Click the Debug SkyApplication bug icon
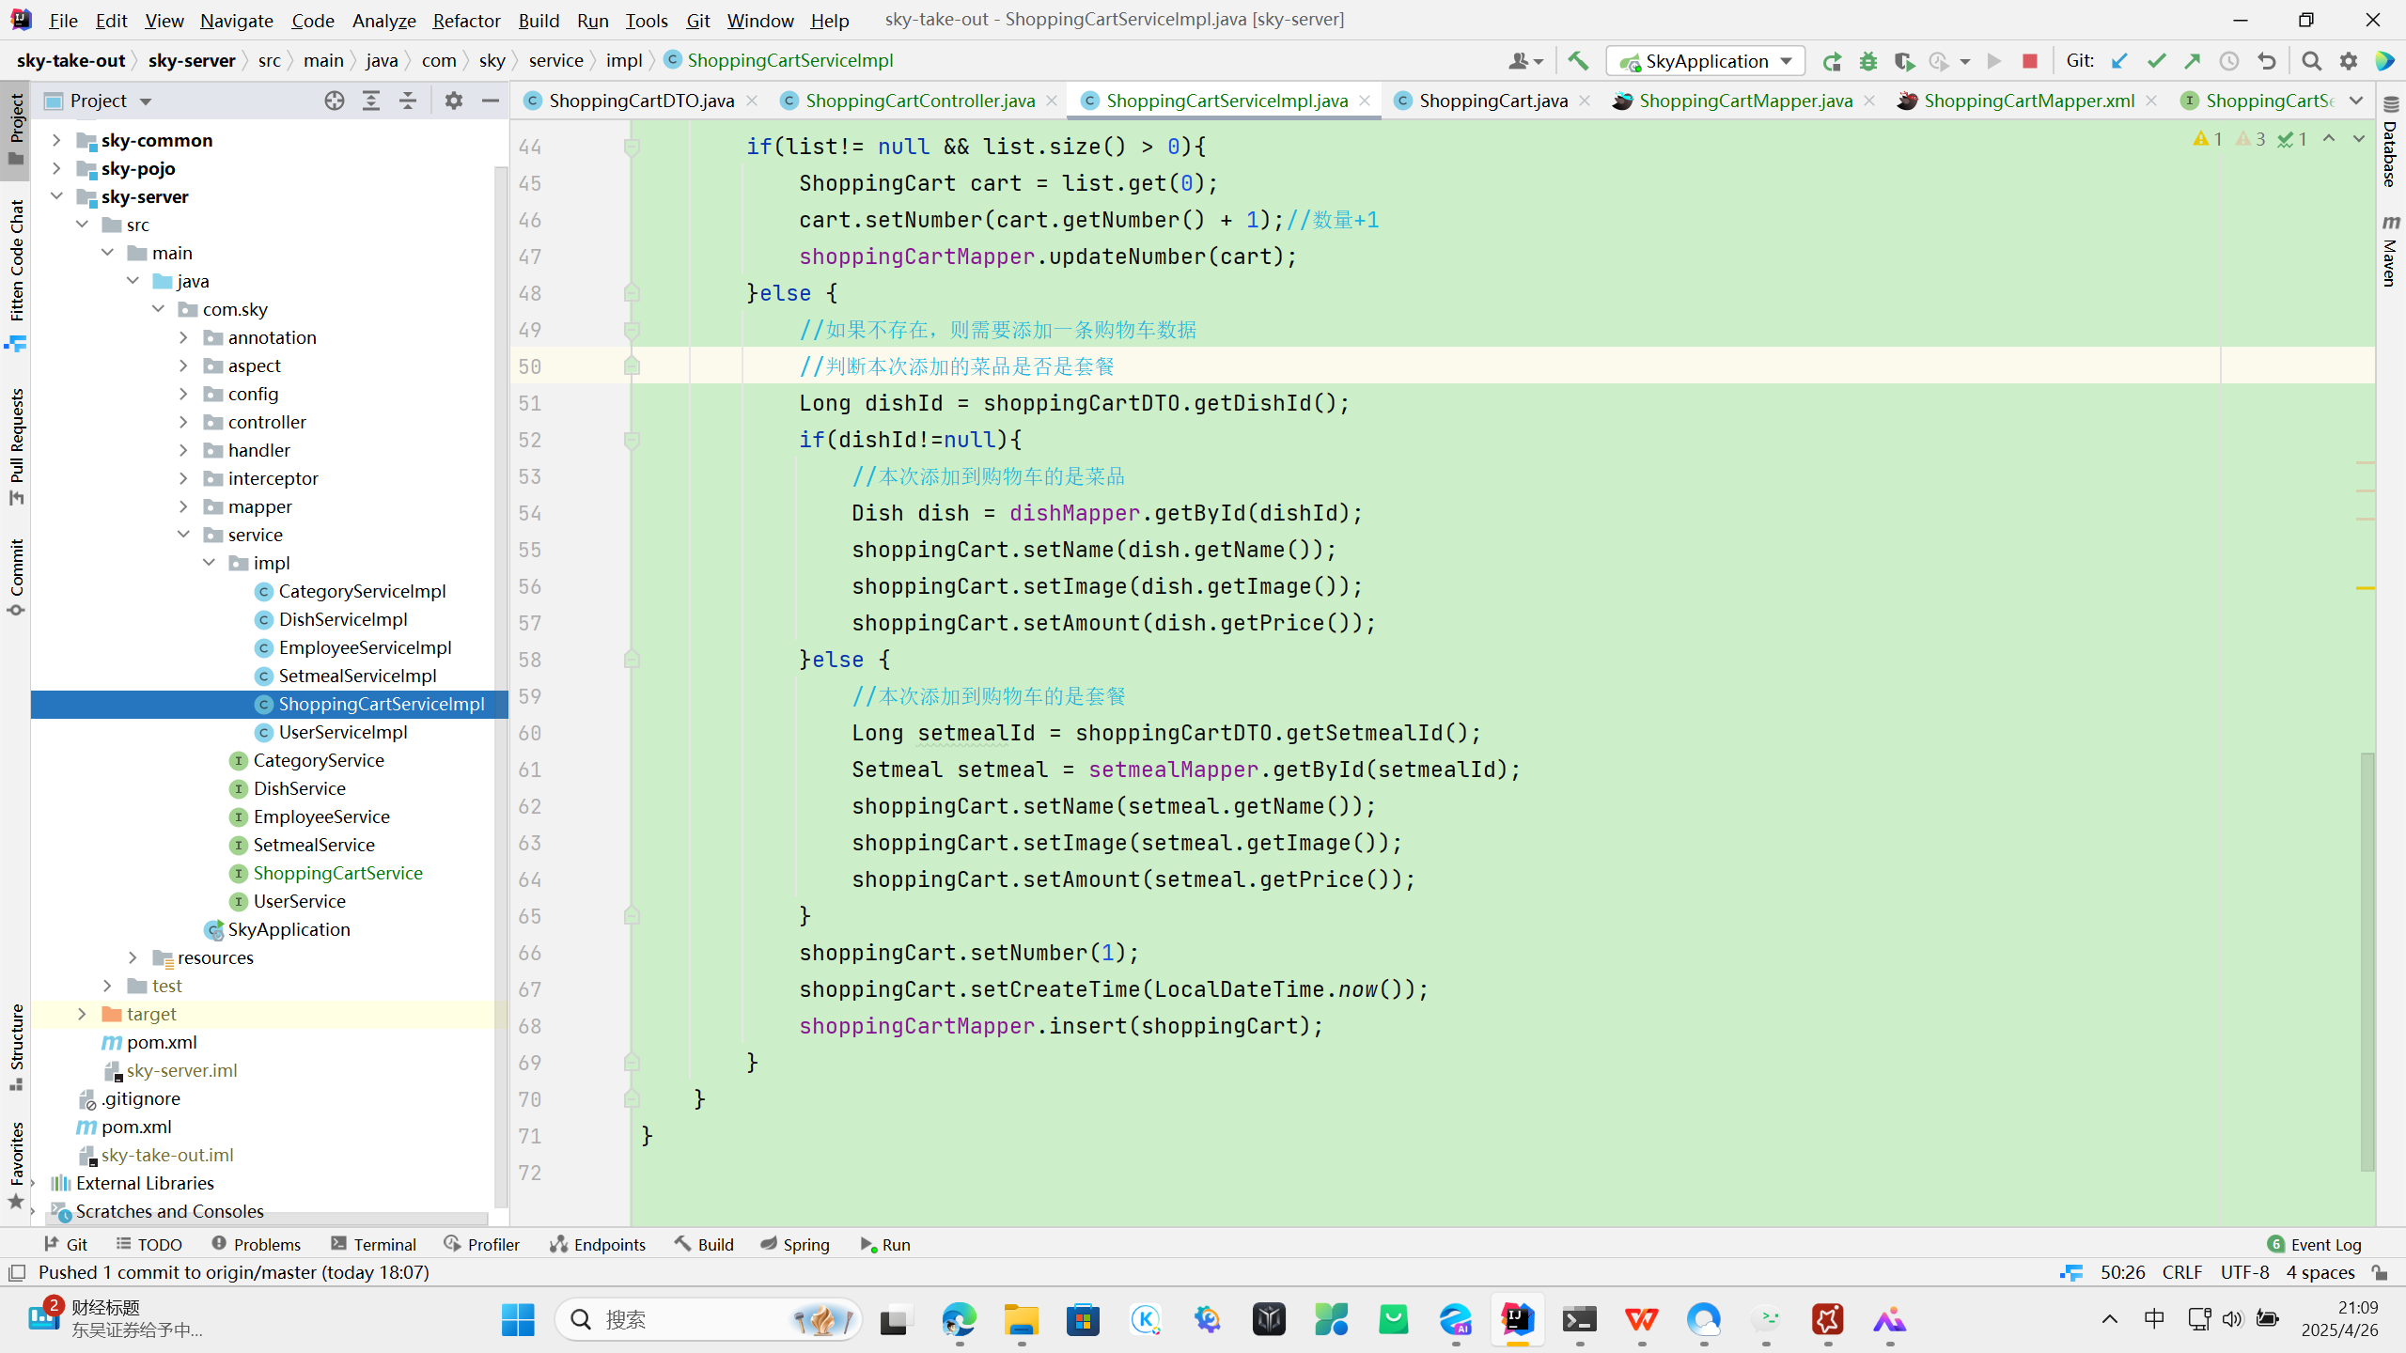Viewport: 2406px width, 1353px height. point(1868,61)
